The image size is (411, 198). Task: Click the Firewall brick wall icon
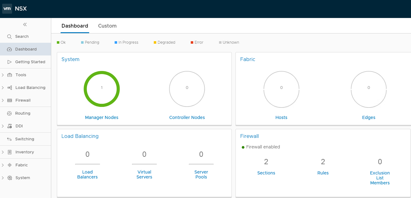[x=10, y=100]
